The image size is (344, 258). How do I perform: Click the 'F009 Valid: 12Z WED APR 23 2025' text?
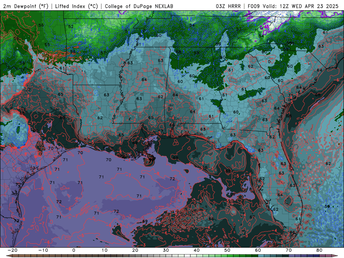[x=293, y=6]
